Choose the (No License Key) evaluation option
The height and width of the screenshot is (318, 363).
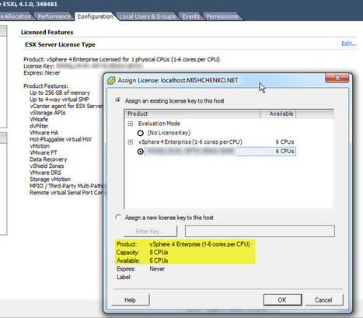[x=140, y=133]
